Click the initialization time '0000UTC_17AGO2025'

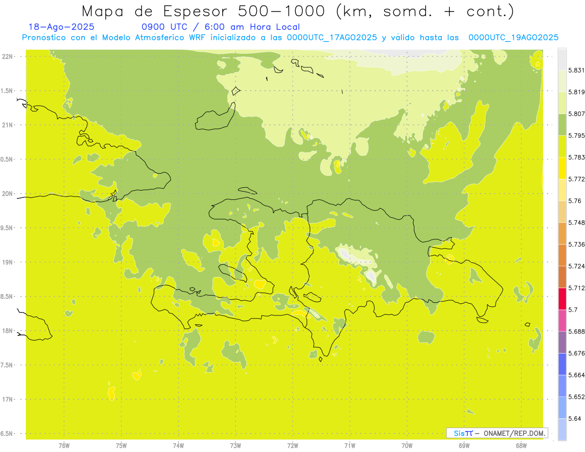332,38
